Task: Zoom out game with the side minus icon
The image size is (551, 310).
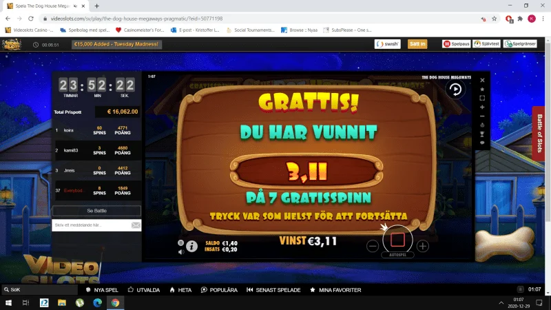Action: pyautogui.click(x=482, y=116)
